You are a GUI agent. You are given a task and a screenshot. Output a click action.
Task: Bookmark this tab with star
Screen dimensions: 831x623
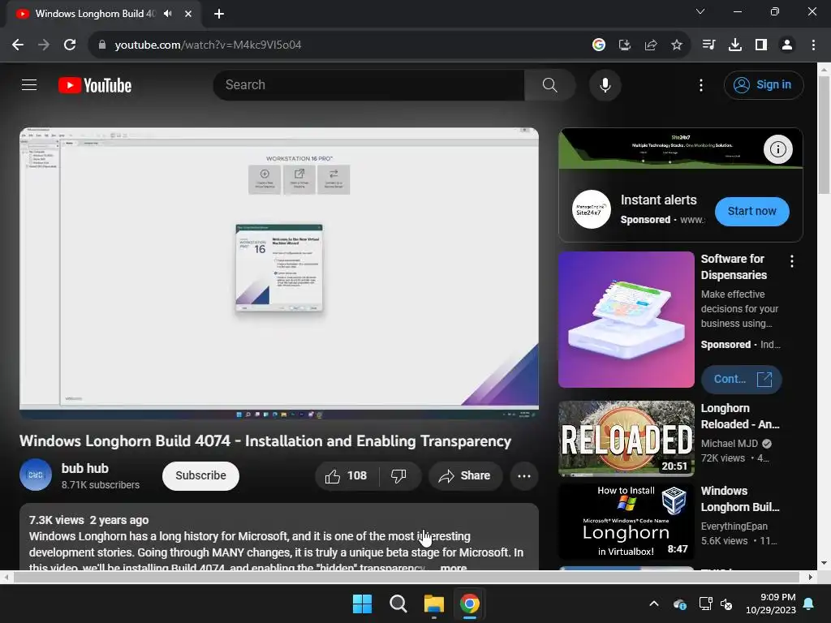pyautogui.click(x=676, y=45)
